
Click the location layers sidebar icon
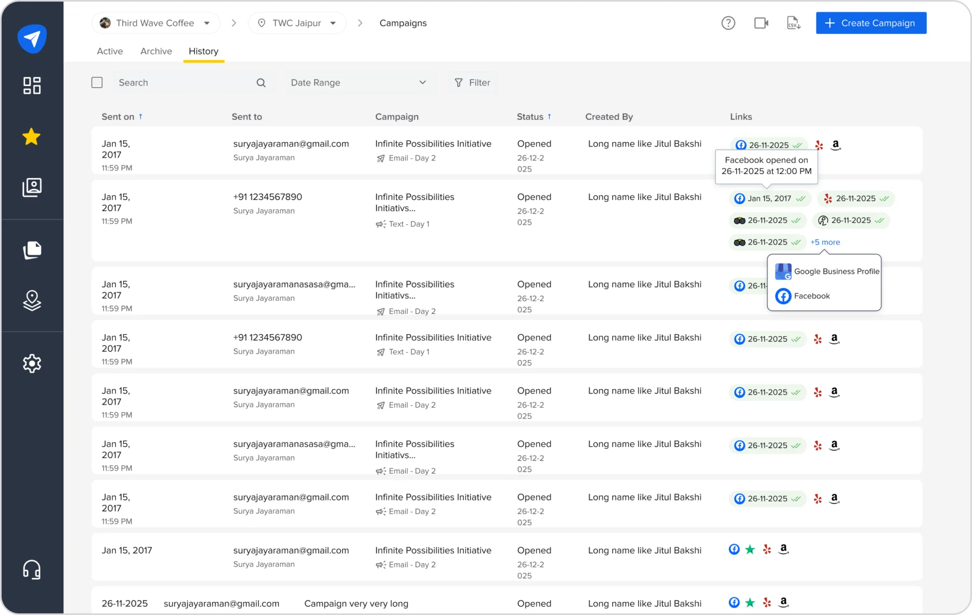[x=32, y=301]
